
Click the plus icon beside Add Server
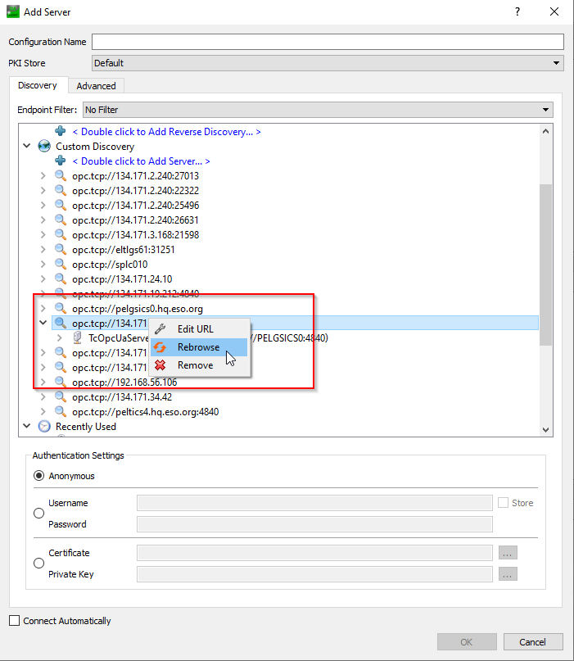pos(61,161)
